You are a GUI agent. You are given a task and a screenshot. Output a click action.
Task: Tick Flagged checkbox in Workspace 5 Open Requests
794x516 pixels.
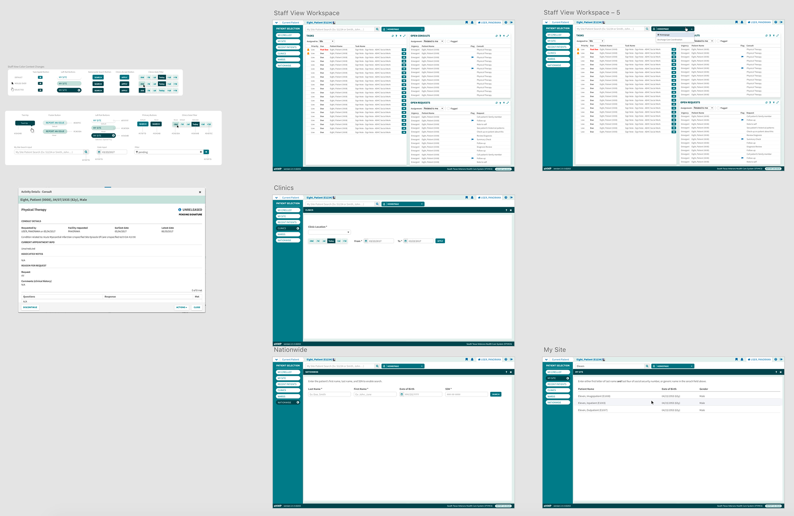coord(718,108)
